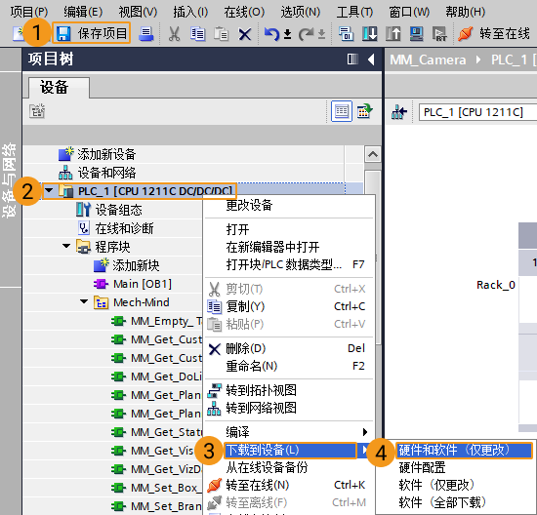The width and height of the screenshot is (537, 515).
Task: Collapse the Mech-Mind folder arrow
Action: [84, 301]
